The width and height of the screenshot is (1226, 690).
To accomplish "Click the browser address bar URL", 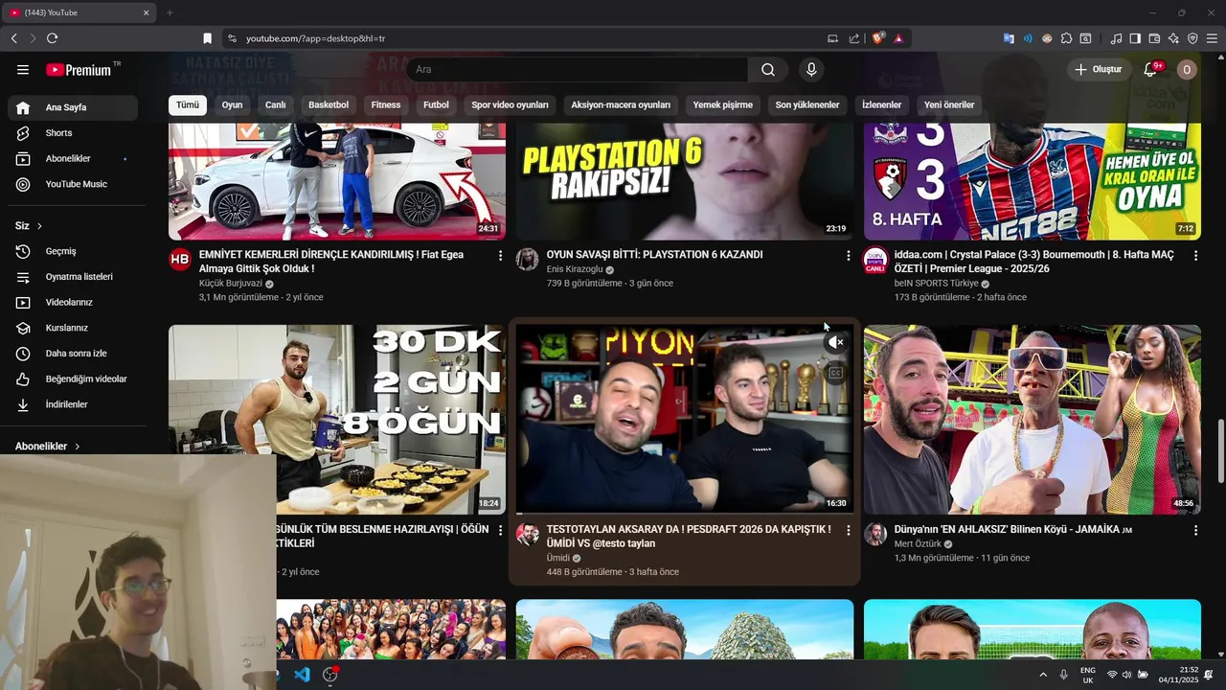I will pyautogui.click(x=315, y=38).
